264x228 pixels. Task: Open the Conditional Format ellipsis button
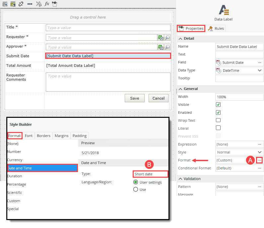[260, 168]
